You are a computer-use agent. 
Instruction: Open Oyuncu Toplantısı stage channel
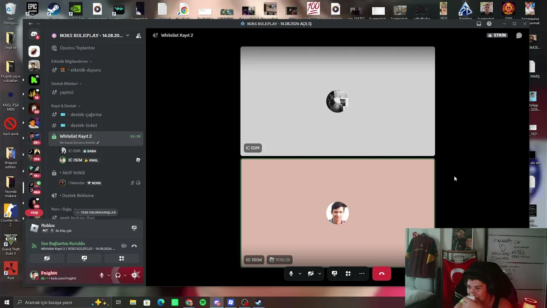(96, 48)
